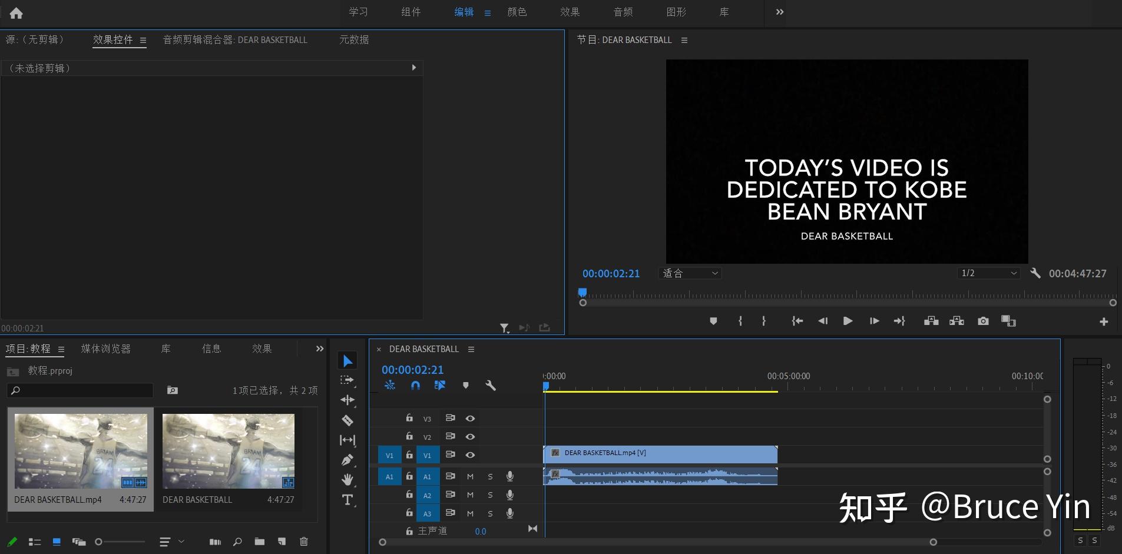Screen dimensions: 1122x554
Task: Play the program monitor
Action: pos(848,321)
